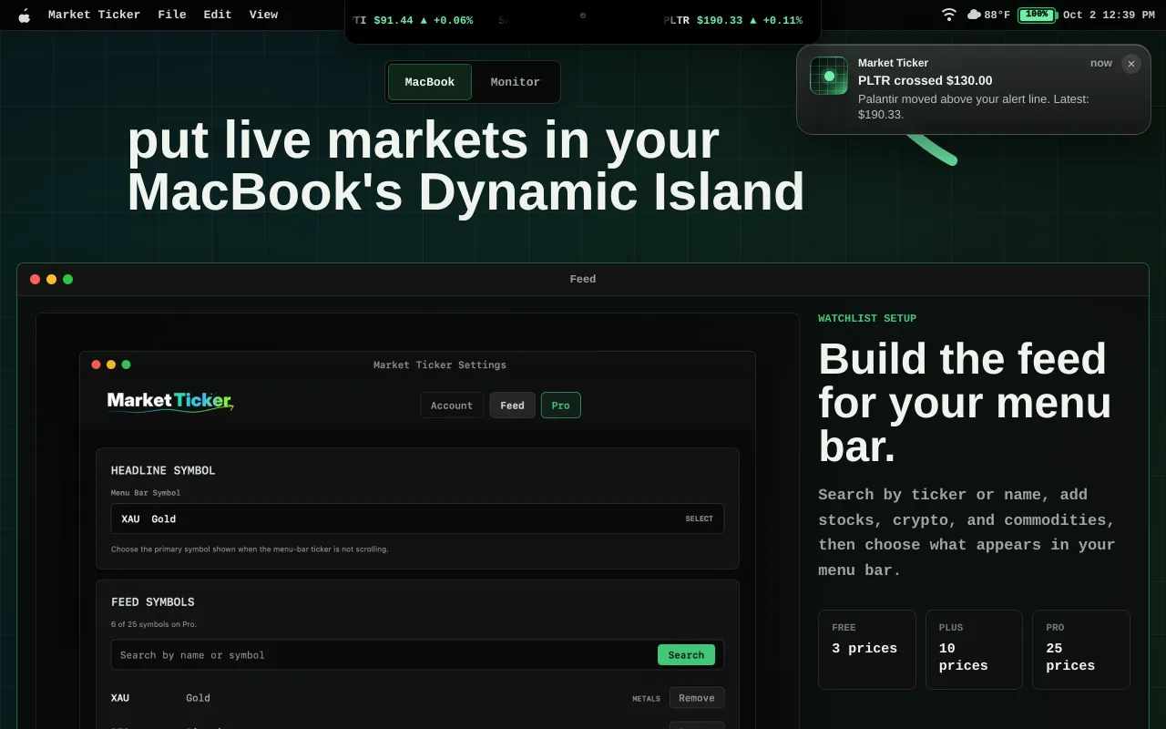Screen dimensions: 1166x729
Task: Click the date and time Oct 2 12:39 PM
Action: (x=1109, y=15)
